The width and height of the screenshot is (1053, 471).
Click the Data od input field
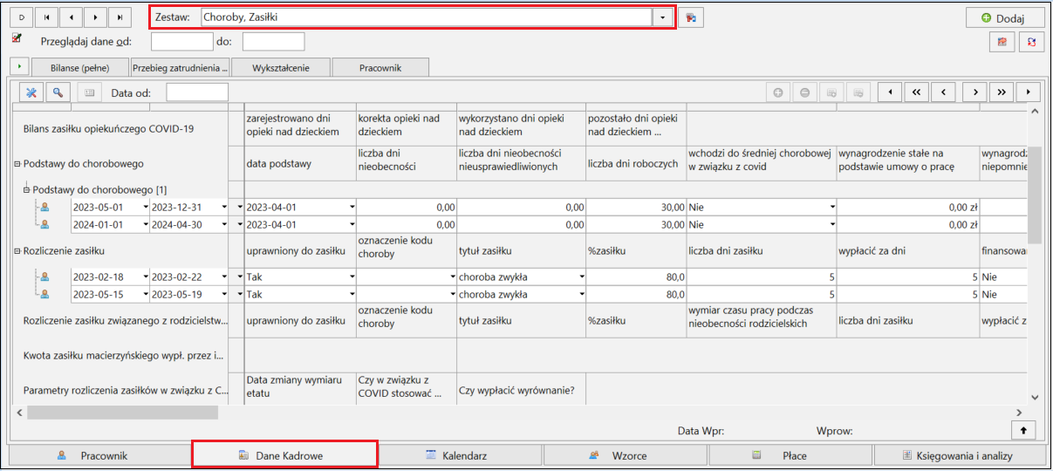tap(197, 92)
